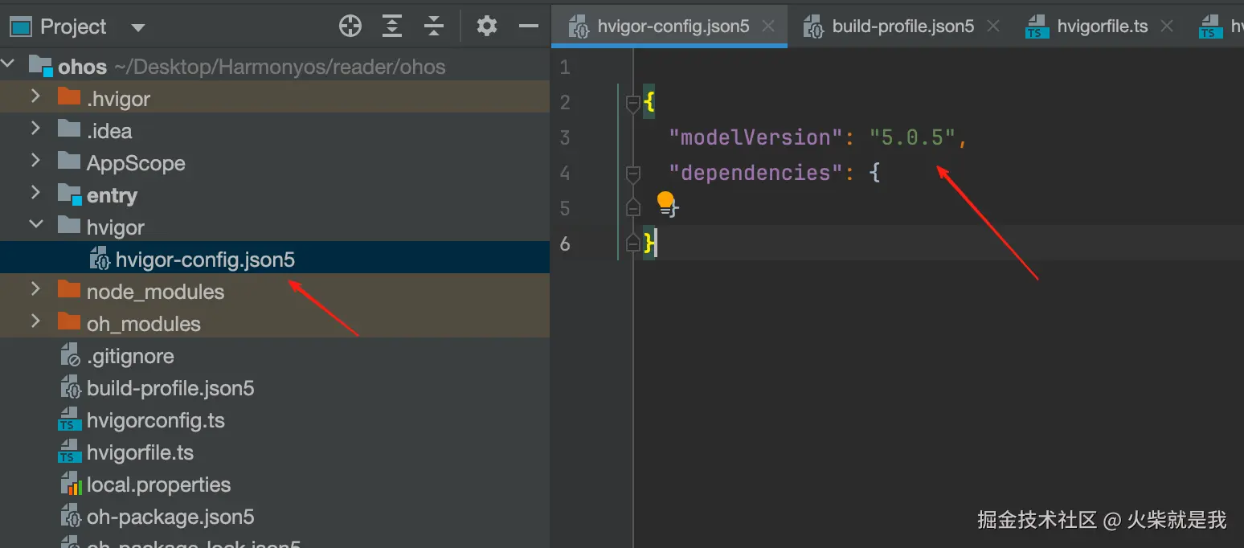Click the Select Opened File locate icon
The height and width of the screenshot is (548, 1244).
click(350, 27)
